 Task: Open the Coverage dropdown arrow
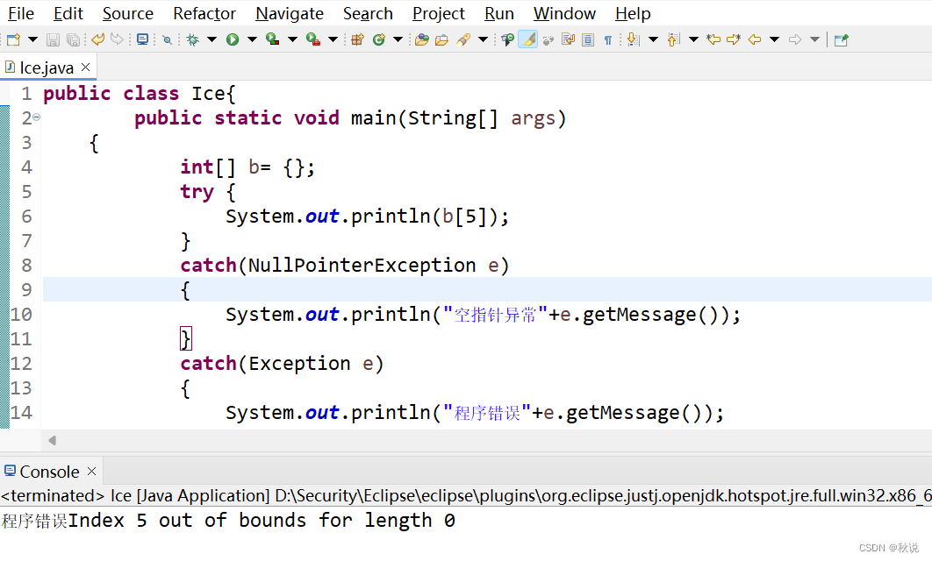click(x=292, y=39)
